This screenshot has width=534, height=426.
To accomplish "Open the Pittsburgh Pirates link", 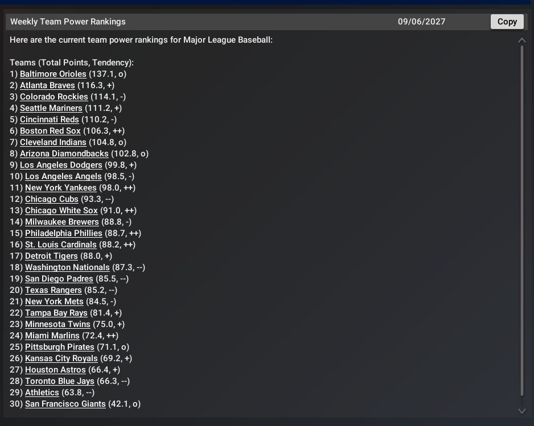I will [60, 347].
